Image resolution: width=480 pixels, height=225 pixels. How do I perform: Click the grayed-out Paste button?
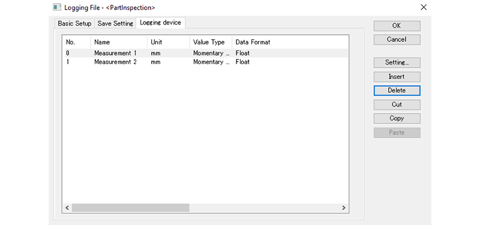(397, 132)
